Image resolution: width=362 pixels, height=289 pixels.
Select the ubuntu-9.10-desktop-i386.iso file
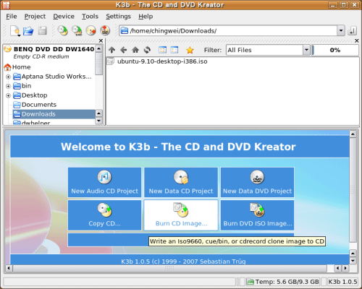[x=162, y=61]
